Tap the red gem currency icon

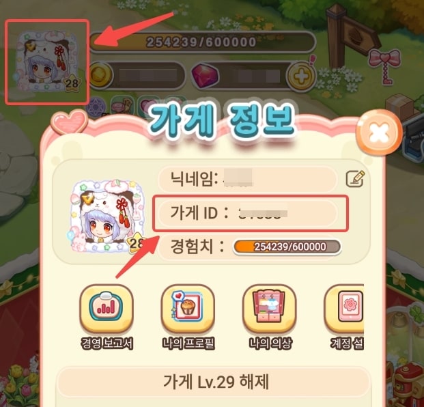tap(205, 76)
